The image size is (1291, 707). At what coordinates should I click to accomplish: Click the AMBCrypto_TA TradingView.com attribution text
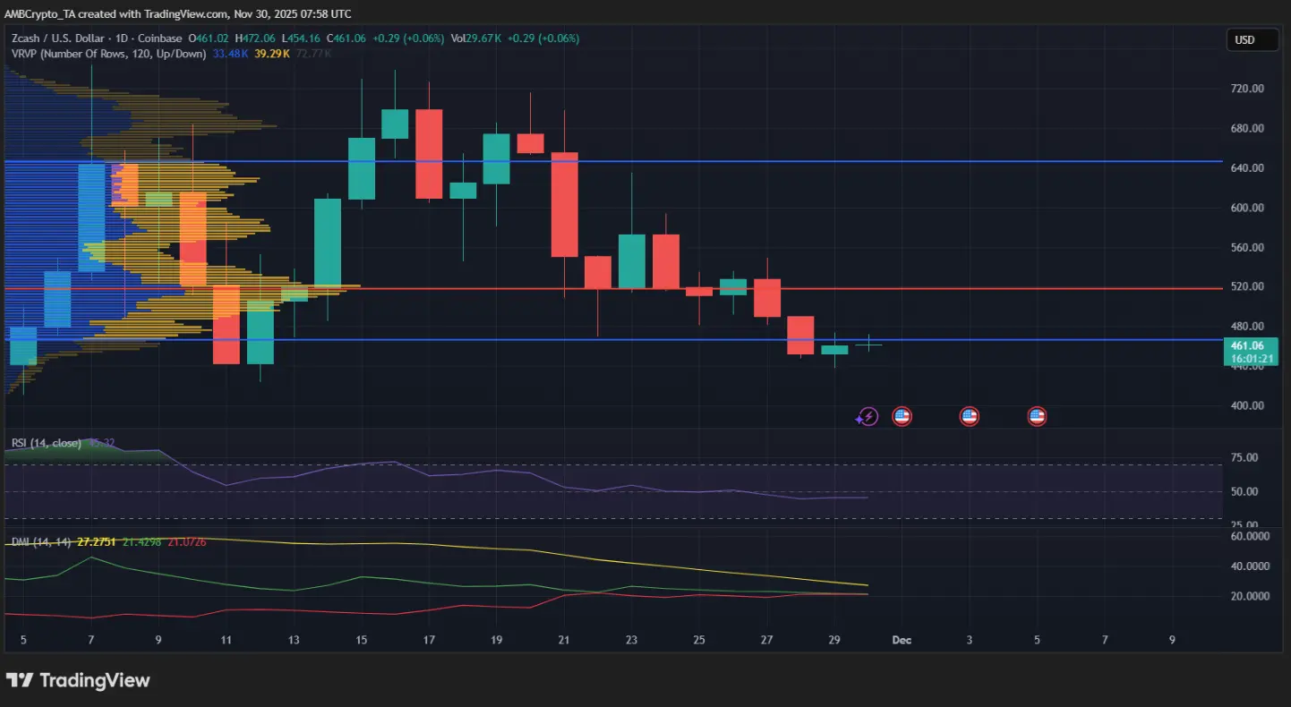point(178,13)
